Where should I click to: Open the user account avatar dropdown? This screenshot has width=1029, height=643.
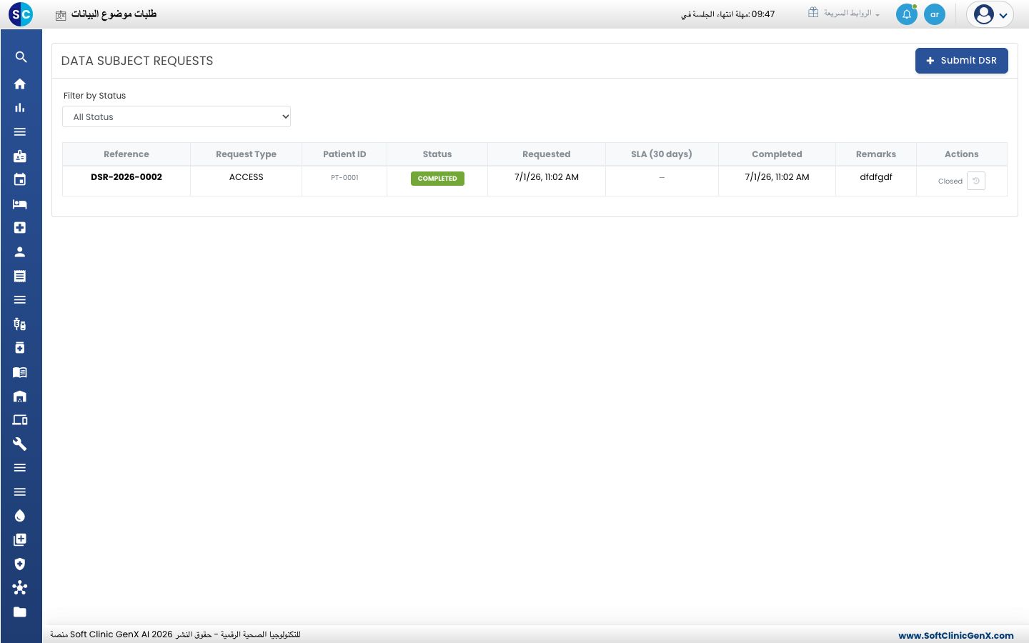tap(990, 14)
